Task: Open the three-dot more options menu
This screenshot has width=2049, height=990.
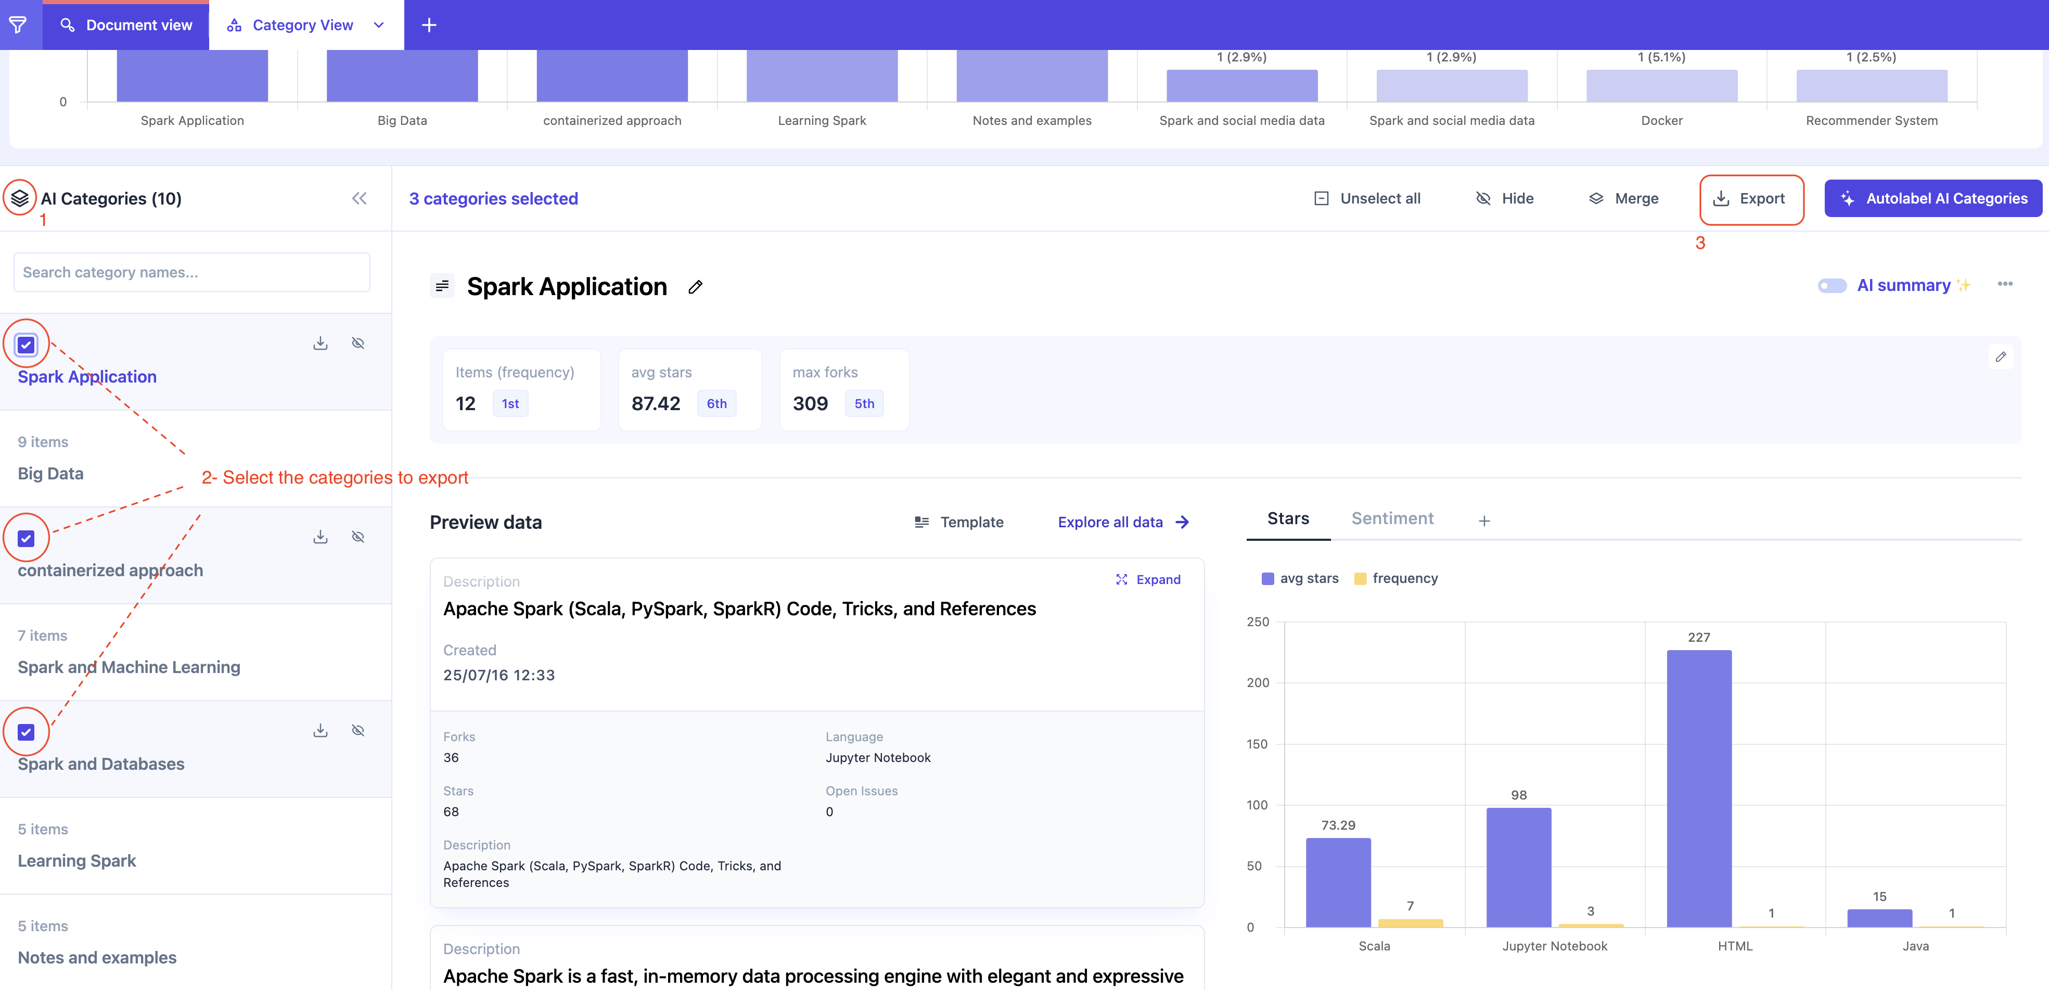Action: click(x=2004, y=284)
